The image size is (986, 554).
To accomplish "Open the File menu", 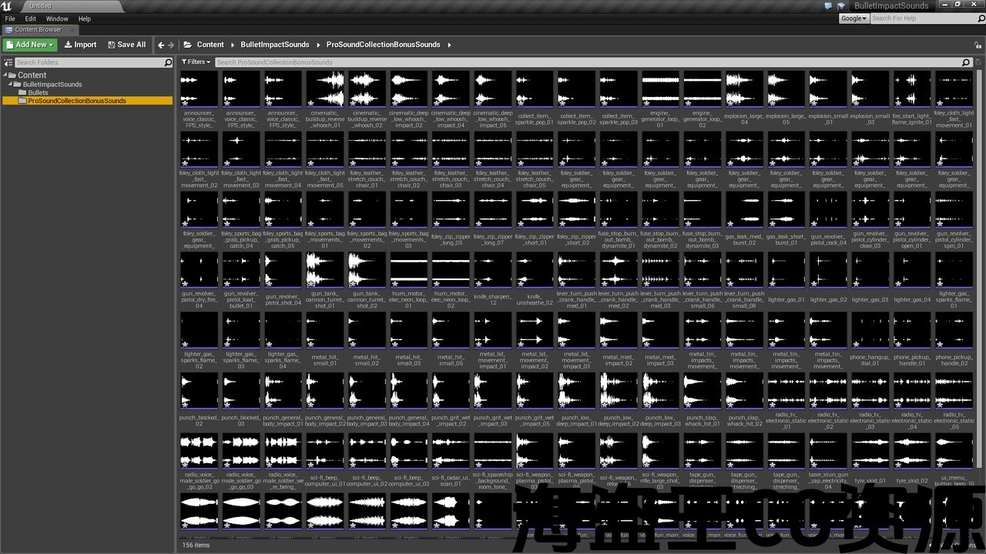I will tap(10, 18).
